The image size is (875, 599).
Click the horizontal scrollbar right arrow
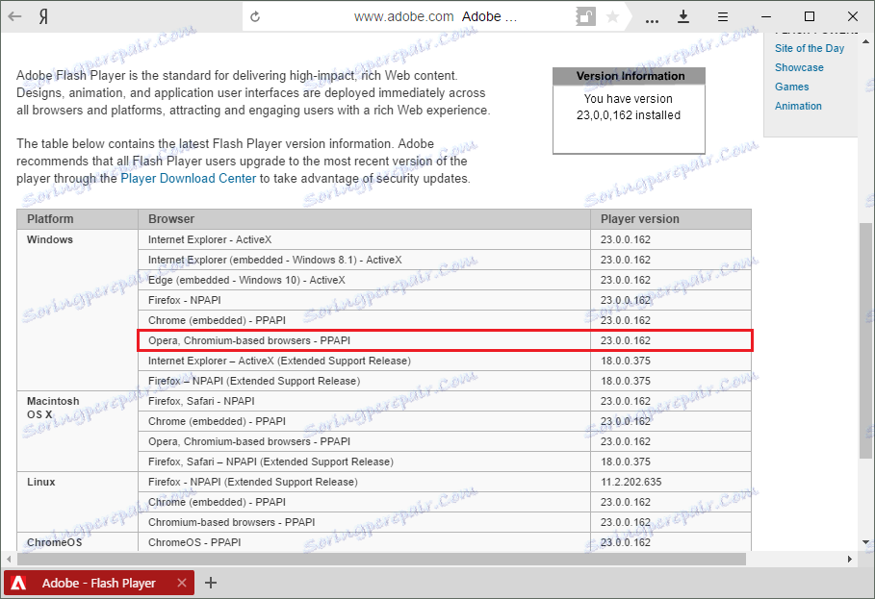pos(850,559)
